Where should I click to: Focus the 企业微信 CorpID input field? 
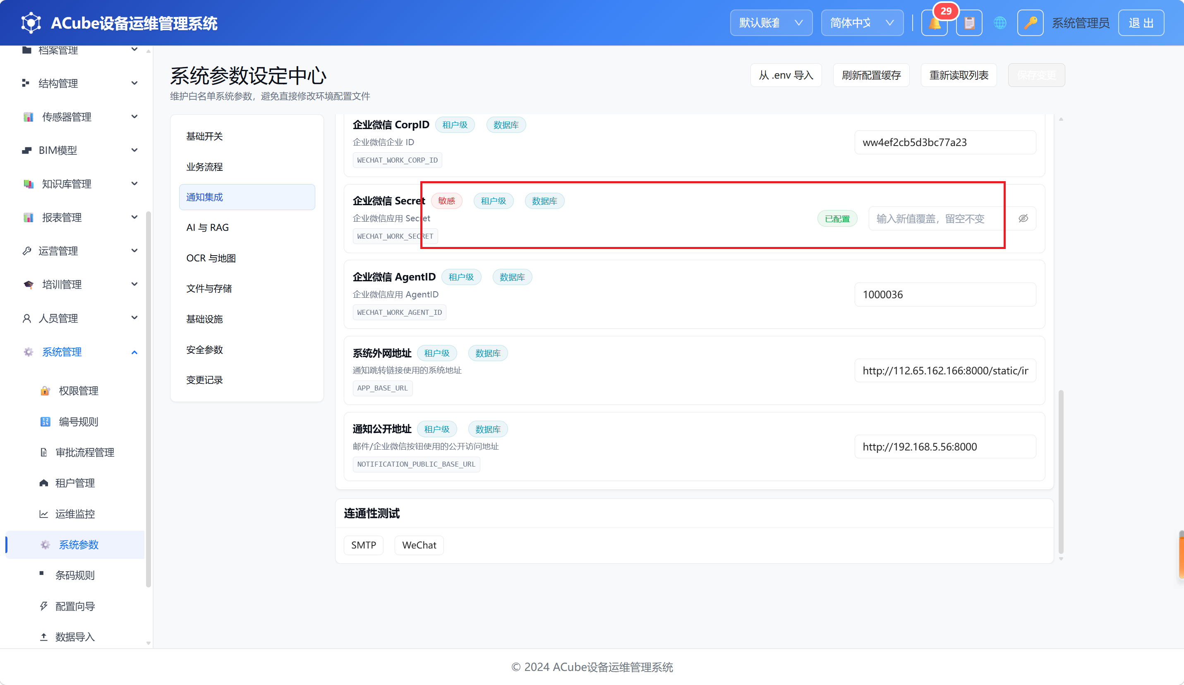coord(945,142)
